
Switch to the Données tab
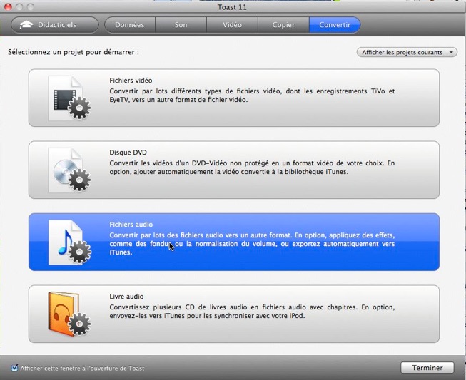click(130, 25)
